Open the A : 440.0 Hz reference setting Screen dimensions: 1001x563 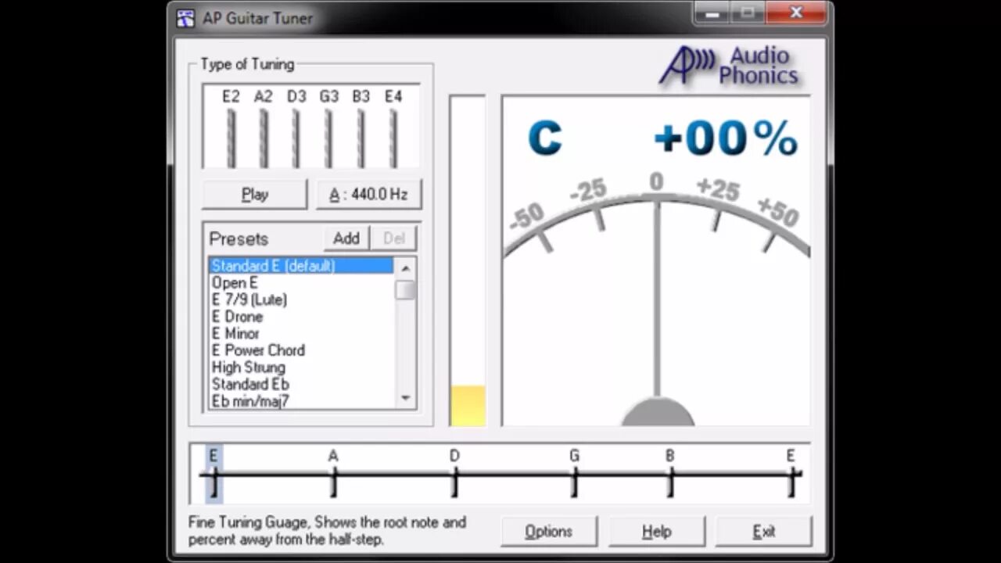pyautogui.click(x=368, y=195)
